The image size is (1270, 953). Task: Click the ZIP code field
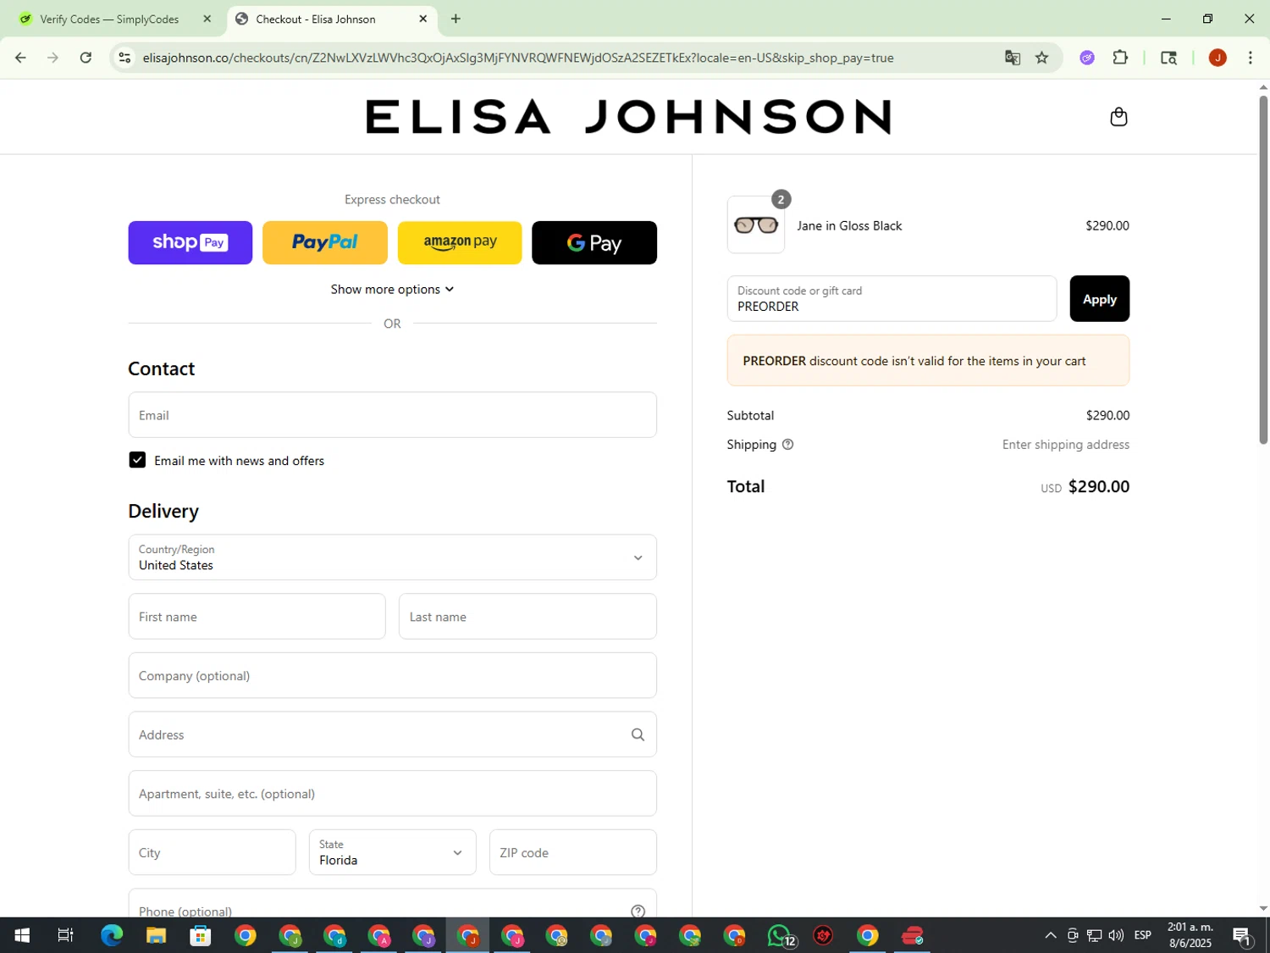click(572, 852)
